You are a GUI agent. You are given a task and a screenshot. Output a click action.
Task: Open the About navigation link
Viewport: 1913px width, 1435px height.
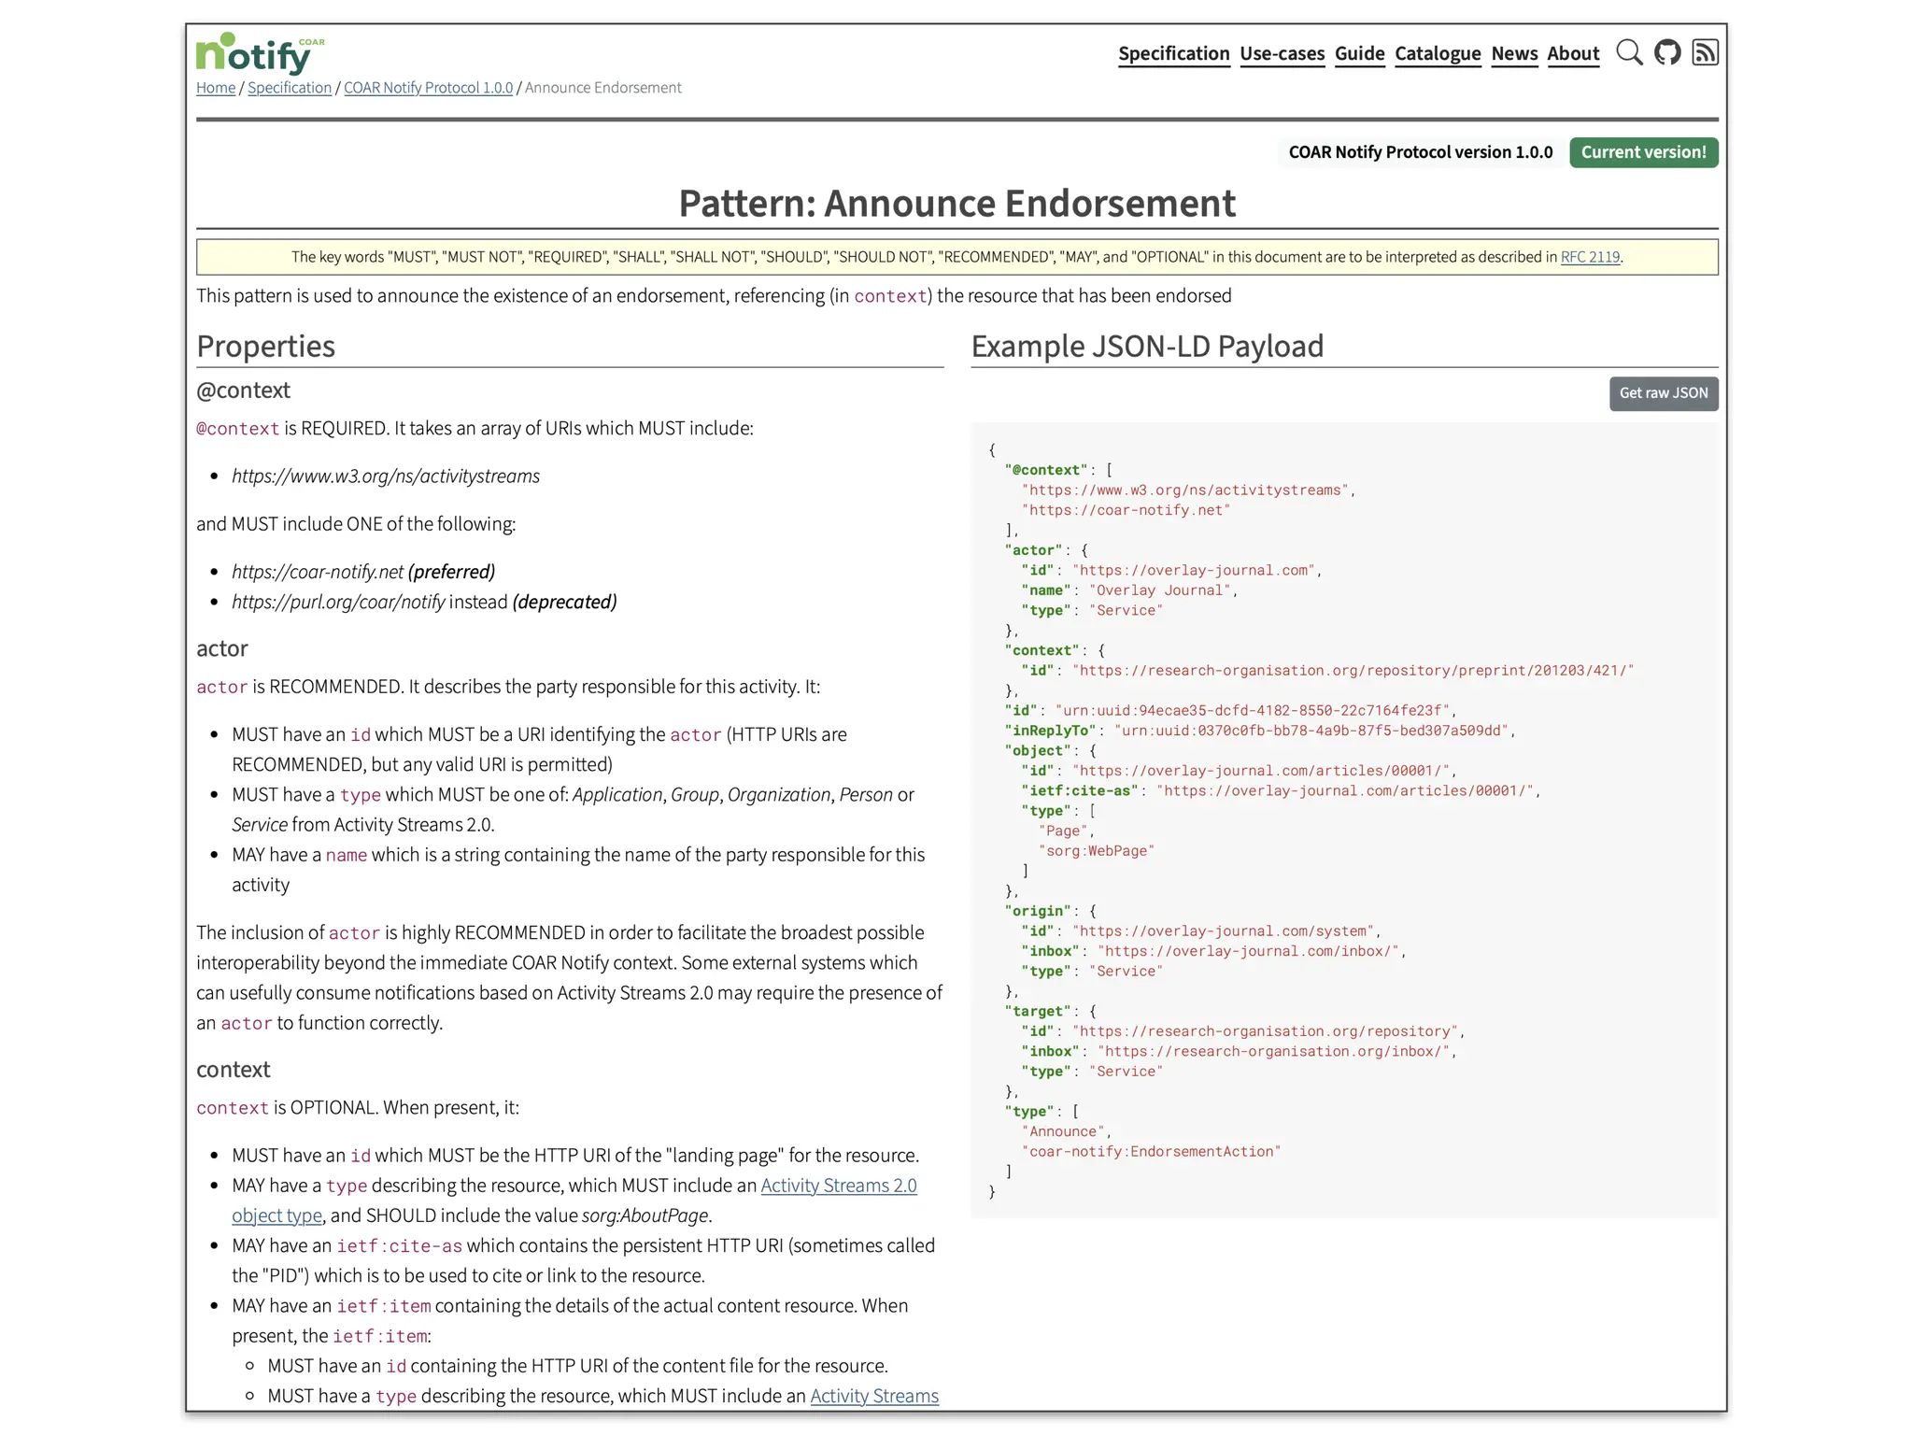click(x=1573, y=53)
